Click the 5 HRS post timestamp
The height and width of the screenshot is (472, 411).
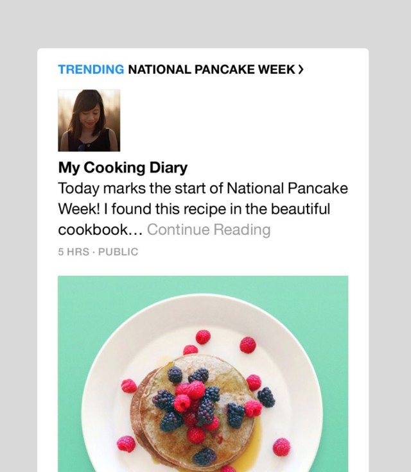coord(73,252)
